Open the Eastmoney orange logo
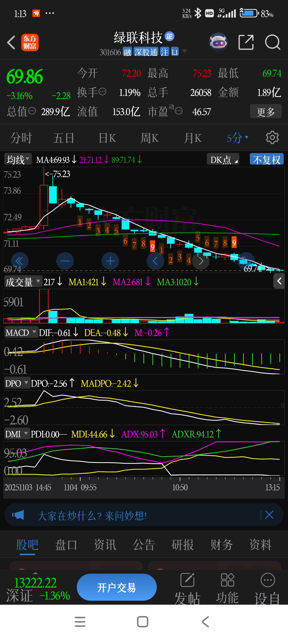 (30, 42)
